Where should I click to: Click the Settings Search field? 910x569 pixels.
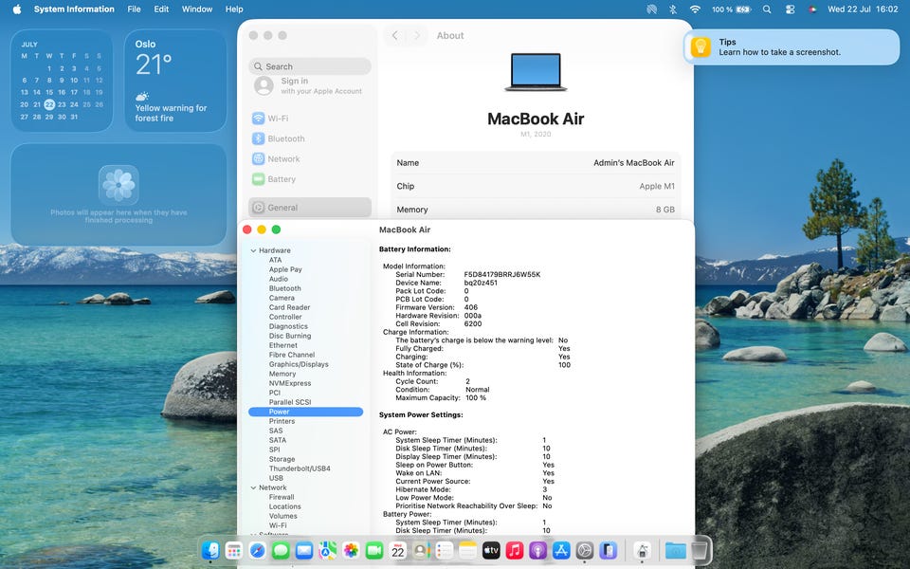pyautogui.click(x=310, y=66)
